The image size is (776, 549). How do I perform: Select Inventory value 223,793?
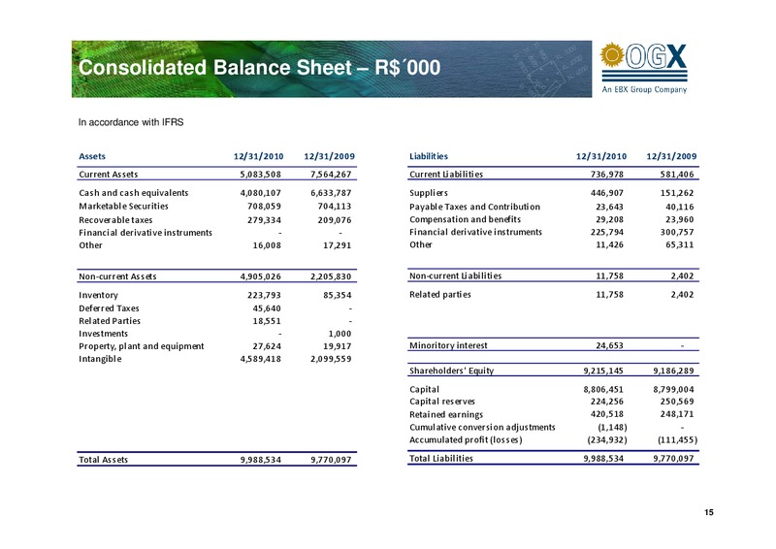264,296
